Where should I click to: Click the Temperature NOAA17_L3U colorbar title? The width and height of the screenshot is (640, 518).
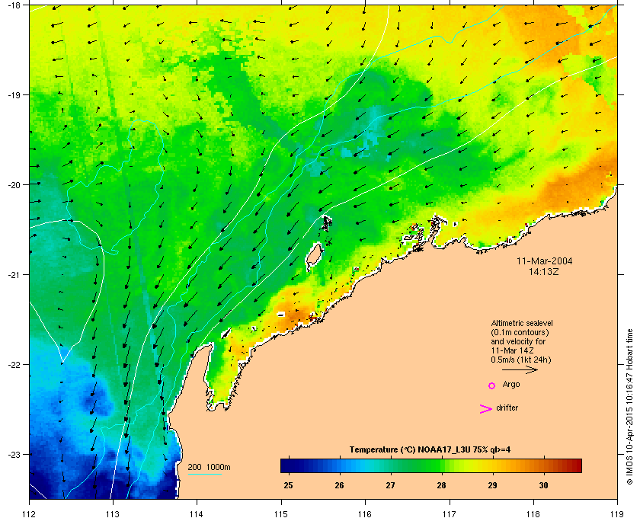(x=430, y=450)
